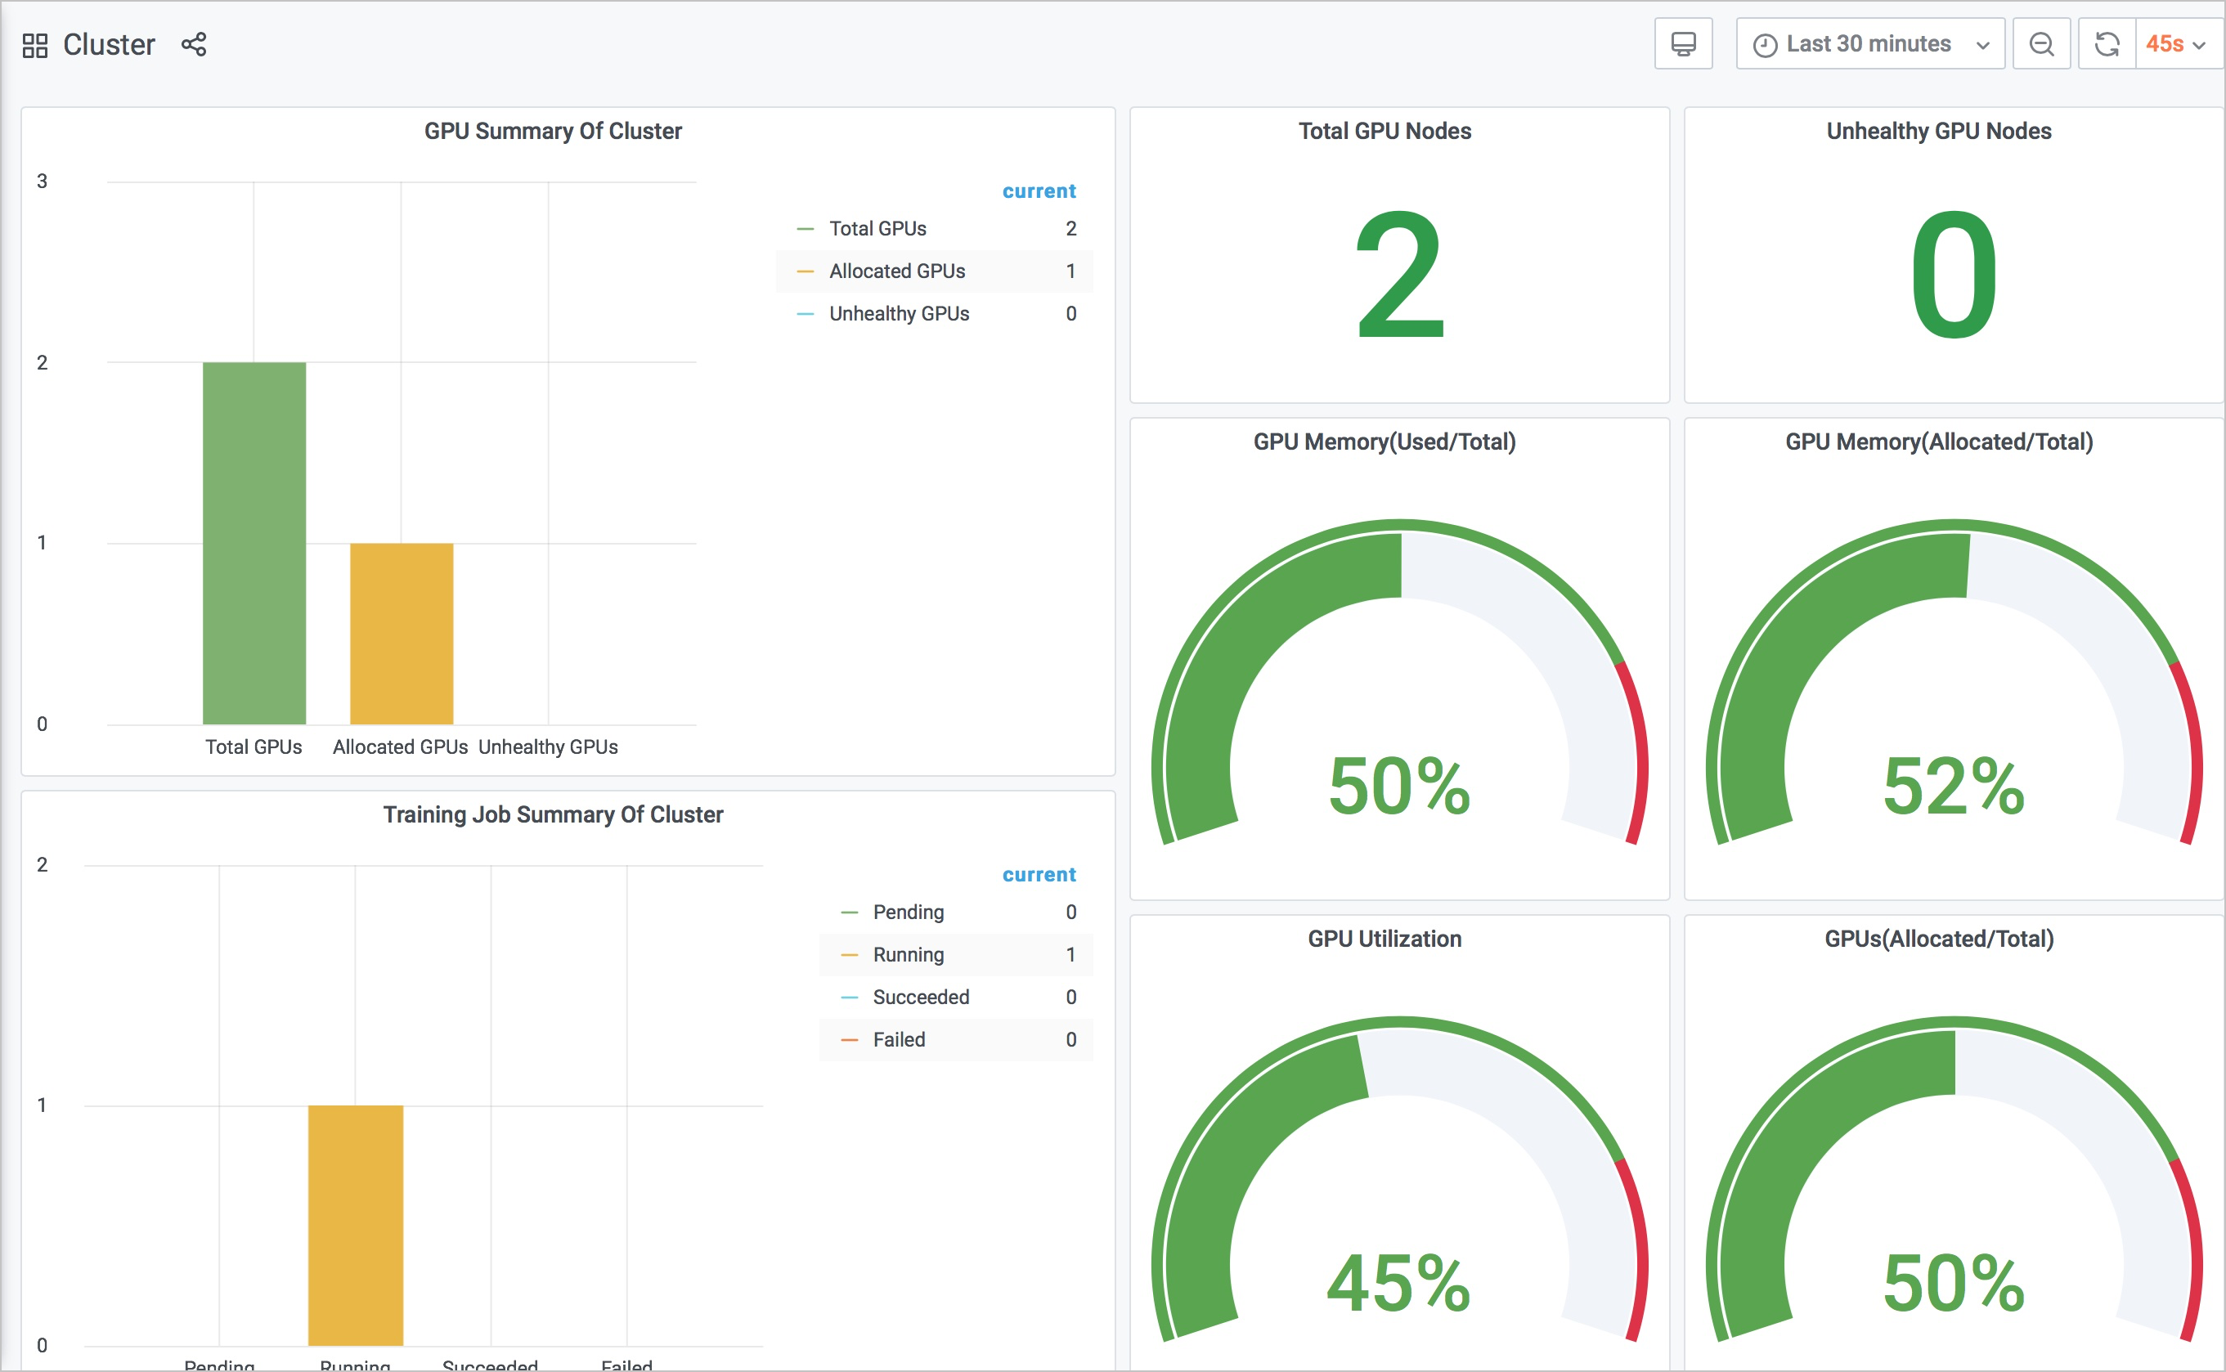
Task: Click the zoom out time range icon
Action: (x=2041, y=44)
